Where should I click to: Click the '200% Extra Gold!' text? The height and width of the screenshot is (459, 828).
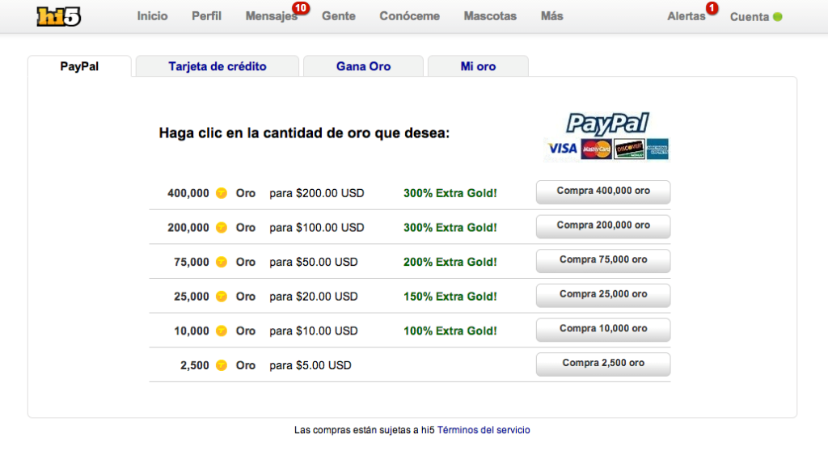click(450, 262)
